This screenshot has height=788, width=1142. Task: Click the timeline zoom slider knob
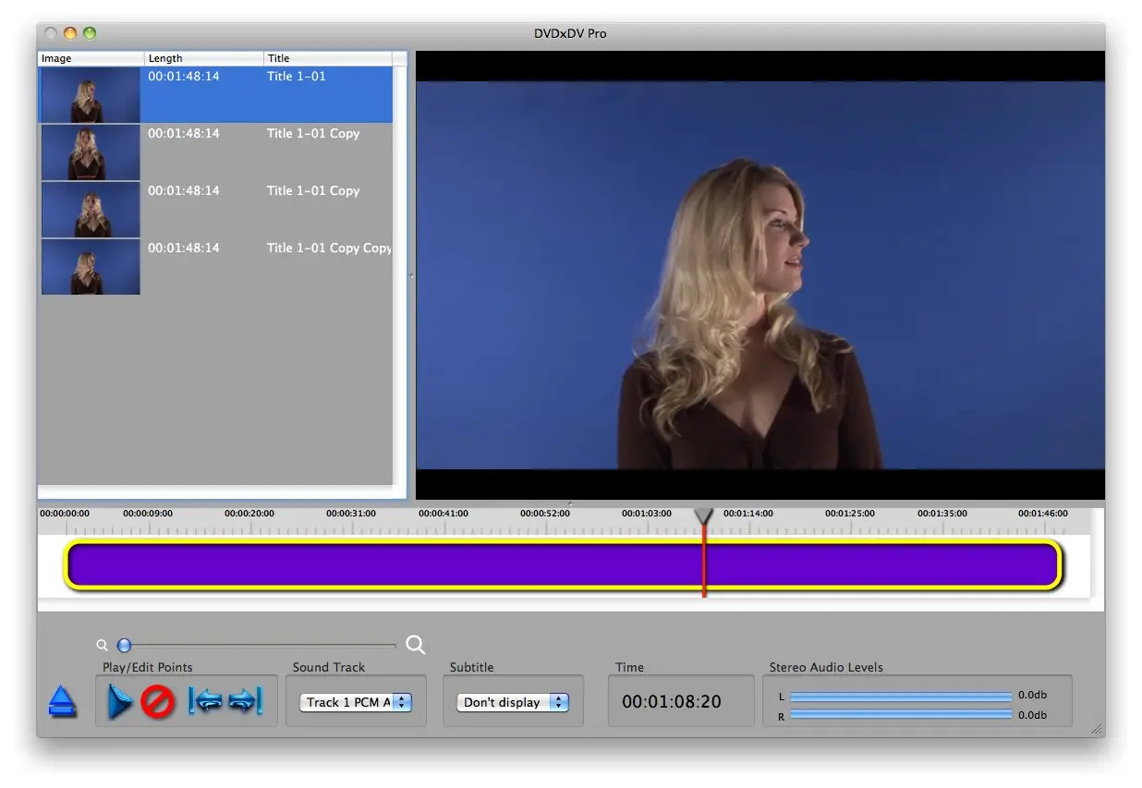(x=124, y=646)
